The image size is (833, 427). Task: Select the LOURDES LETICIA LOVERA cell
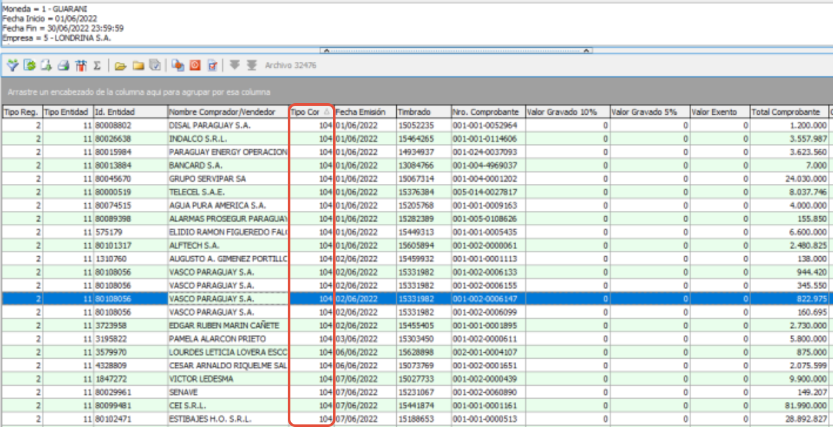(x=228, y=352)
